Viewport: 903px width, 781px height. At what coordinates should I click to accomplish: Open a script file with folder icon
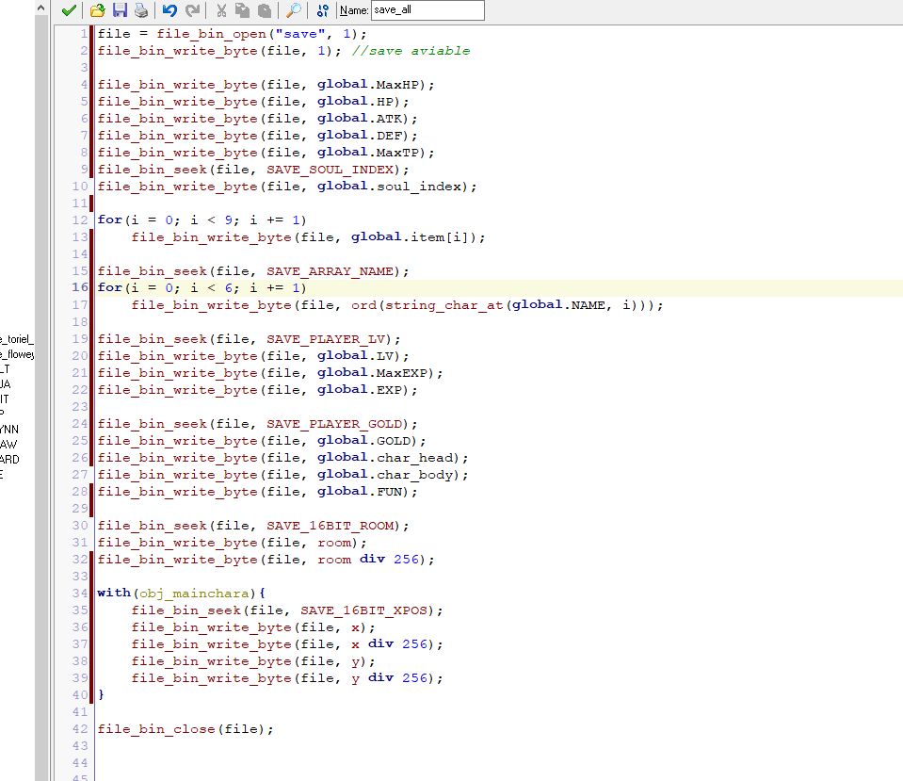[x=98, y=10]
